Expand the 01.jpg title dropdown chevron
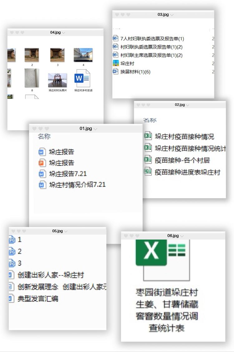The image size is (234, 352). [95, 129]
